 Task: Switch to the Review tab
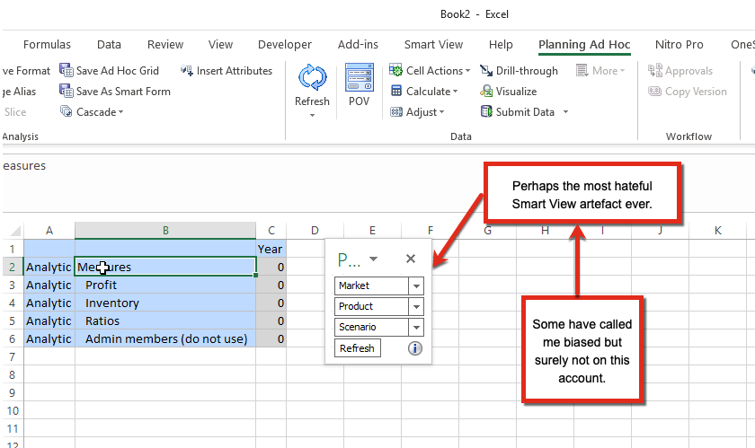pos(165,45)
